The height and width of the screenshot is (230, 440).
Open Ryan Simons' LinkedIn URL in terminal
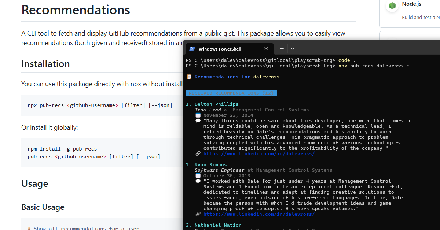coord(259,214)
